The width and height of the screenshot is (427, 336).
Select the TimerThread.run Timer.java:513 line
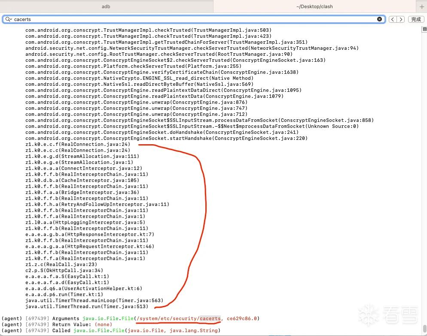[87, 306]
